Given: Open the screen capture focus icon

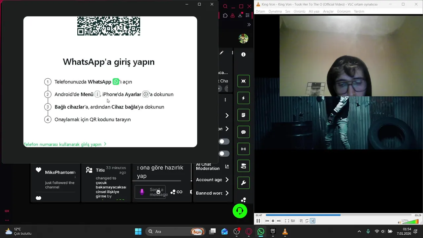Looking at the screenshot, I should coord(244,81).
